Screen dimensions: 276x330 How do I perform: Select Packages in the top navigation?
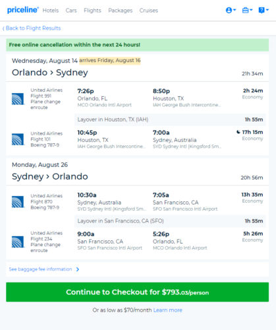(121, 11)
